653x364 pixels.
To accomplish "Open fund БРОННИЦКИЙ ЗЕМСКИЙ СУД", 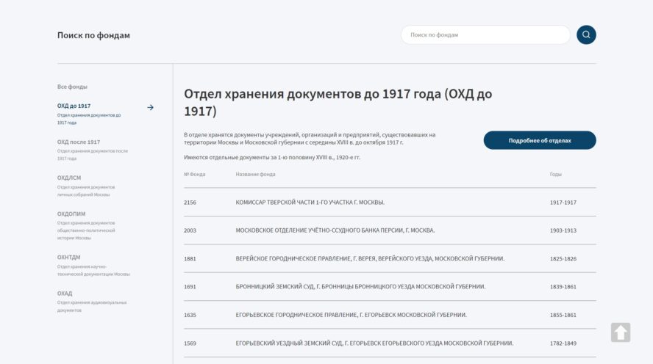I will (360, 287).
